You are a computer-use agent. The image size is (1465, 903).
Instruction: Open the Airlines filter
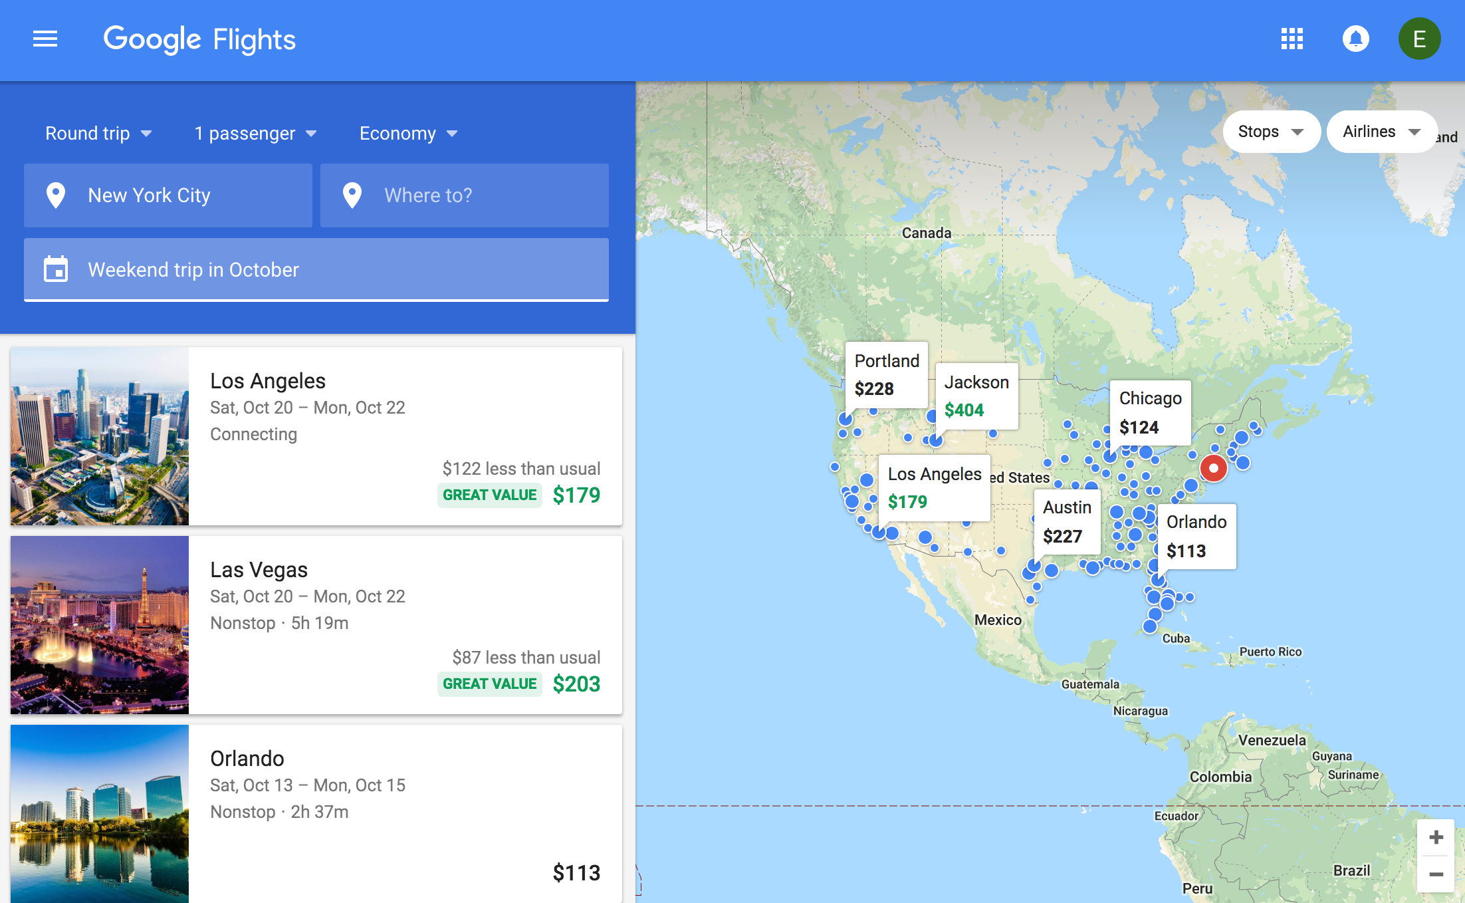(x=1381, y=131)
